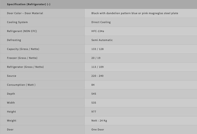Click the Direct Cooling value

point(101,22)
